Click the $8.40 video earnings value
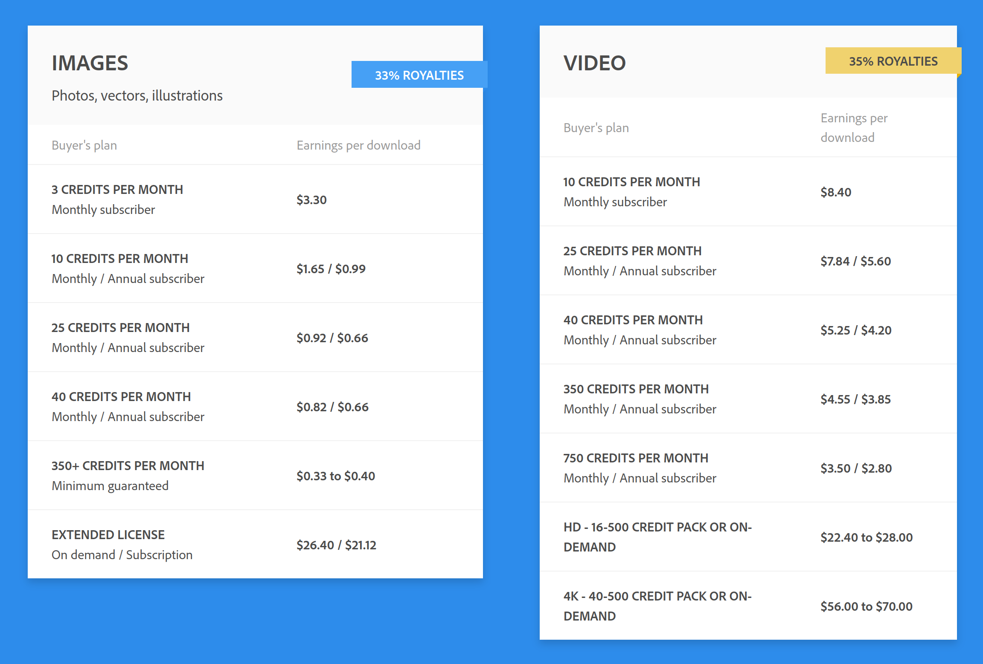 (x=835, y=192)
